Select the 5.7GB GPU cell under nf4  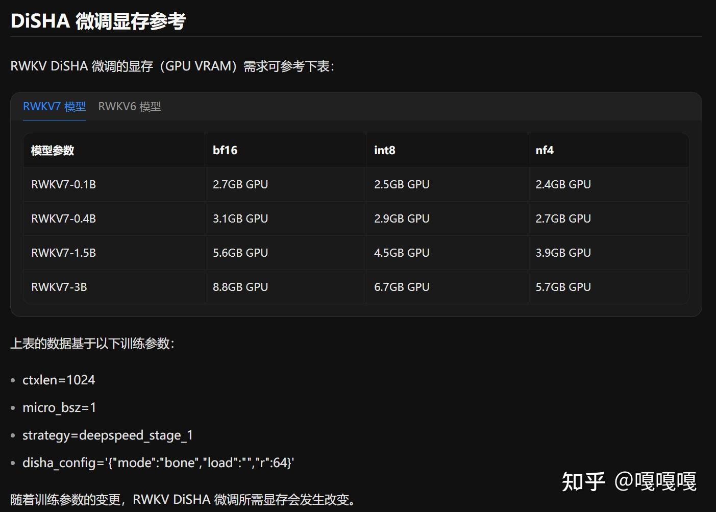pyautogui.click(x=563, y=286)
